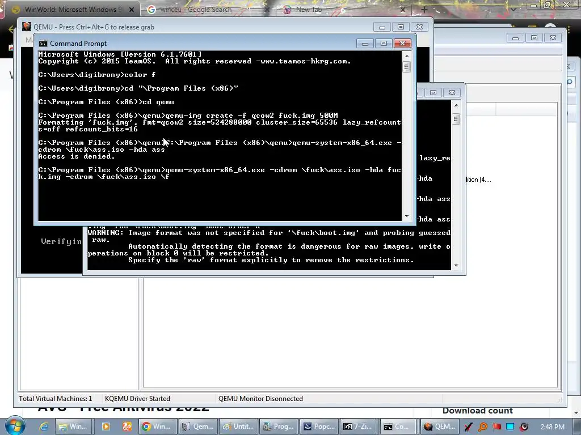Click the orange magnifier tray icon

pos(483,427)
